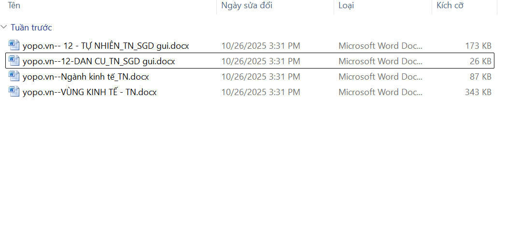Click the 87 KB size cell
Screen dimensions: 506x251
[480, 77]
